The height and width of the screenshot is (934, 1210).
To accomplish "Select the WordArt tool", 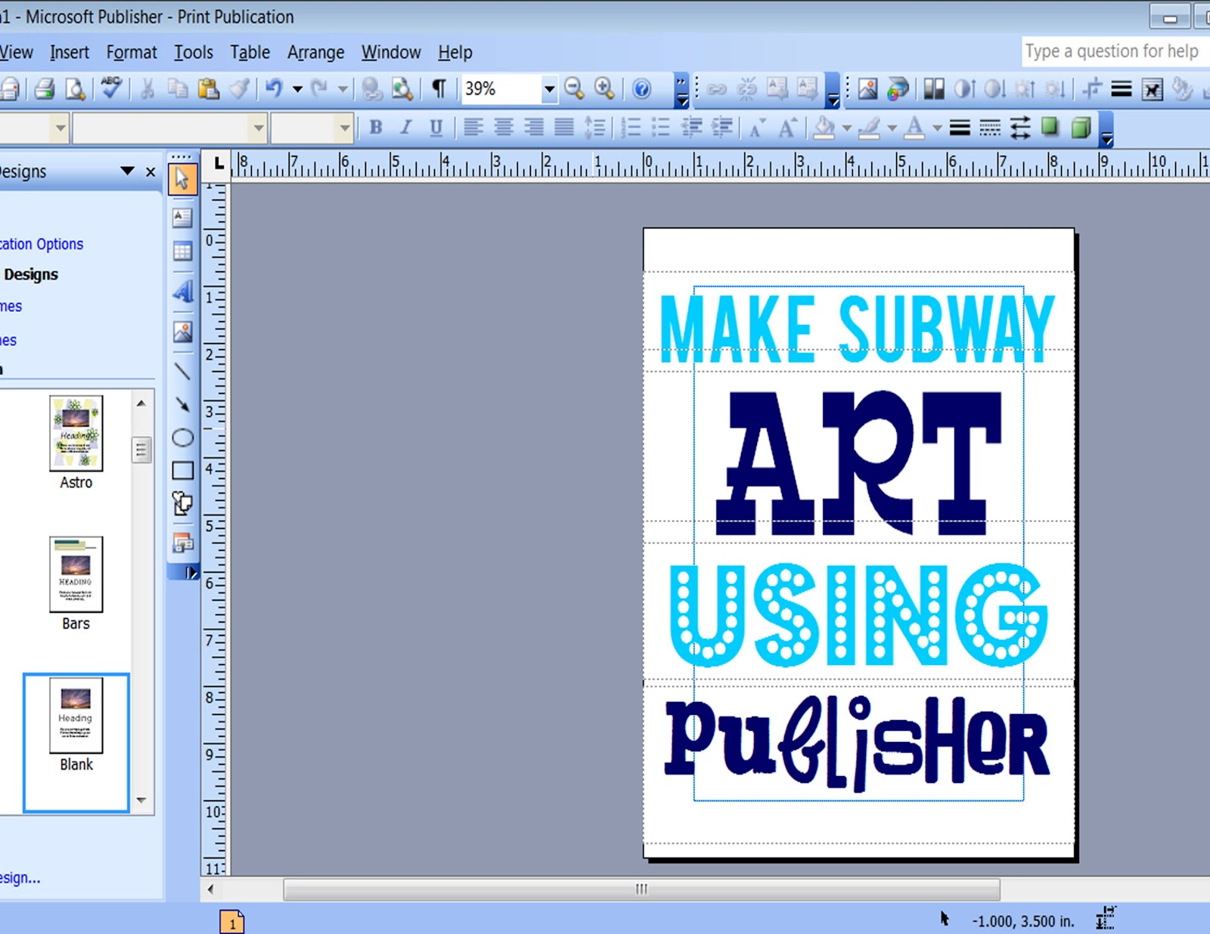I will coord(182,291).
